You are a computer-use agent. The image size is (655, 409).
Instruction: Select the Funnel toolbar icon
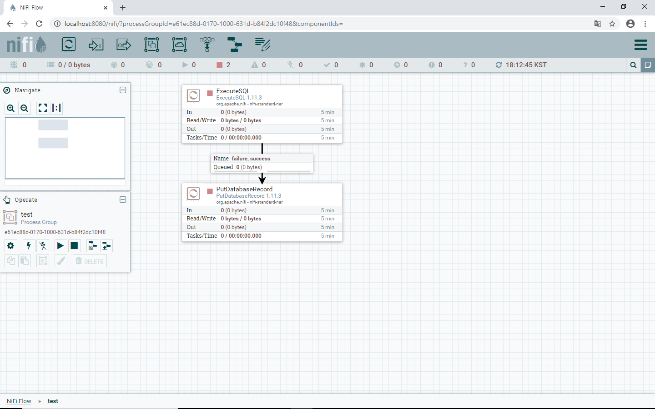coord(207,45)
